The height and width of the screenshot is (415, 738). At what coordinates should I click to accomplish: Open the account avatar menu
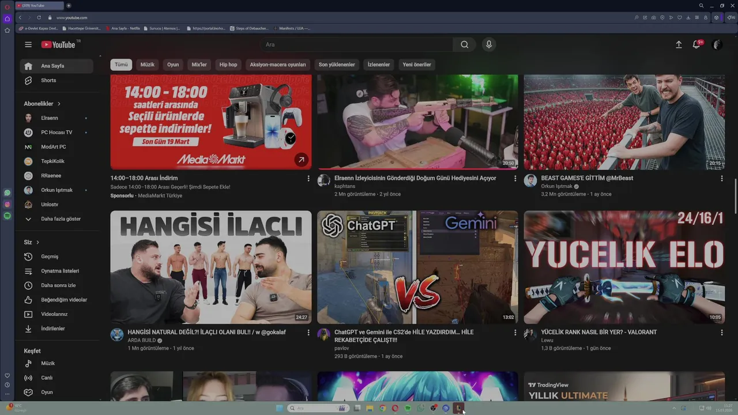717,44
